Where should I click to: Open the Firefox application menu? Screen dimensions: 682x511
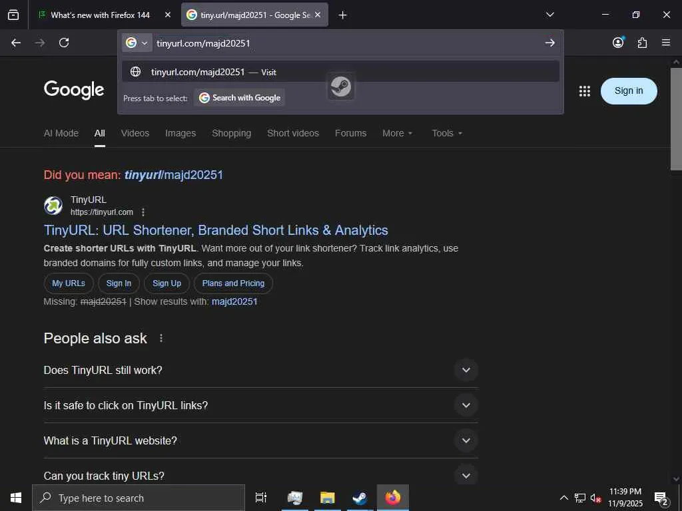(666, 43)
